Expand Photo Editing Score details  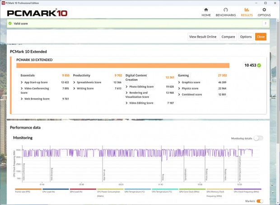coord(126,86)
